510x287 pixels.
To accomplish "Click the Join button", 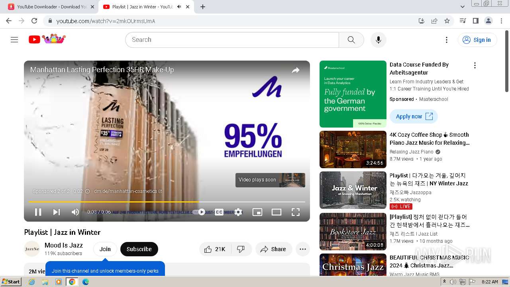I will click(105, 249).
